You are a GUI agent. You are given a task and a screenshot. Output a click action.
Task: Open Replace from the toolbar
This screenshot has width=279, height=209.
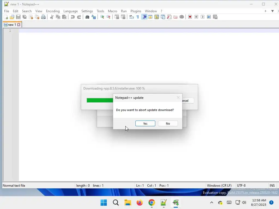94,17
